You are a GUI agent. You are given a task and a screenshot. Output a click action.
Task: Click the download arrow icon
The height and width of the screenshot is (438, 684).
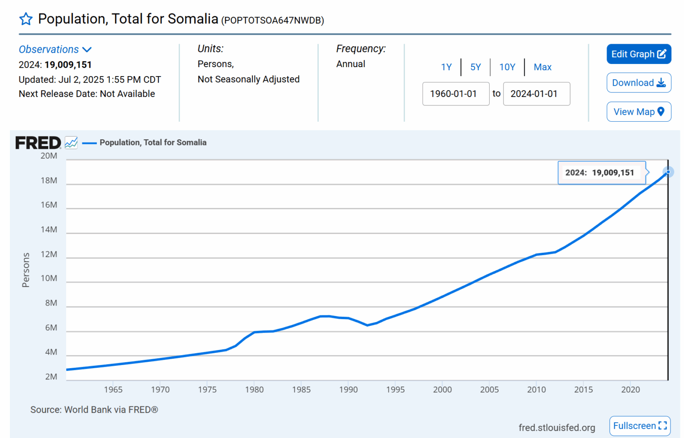(661, 83)
